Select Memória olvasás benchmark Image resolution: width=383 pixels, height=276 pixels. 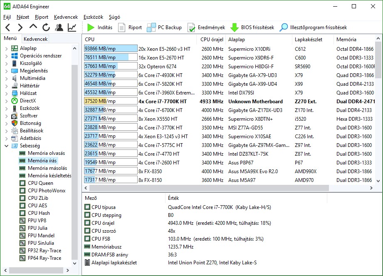46,153
